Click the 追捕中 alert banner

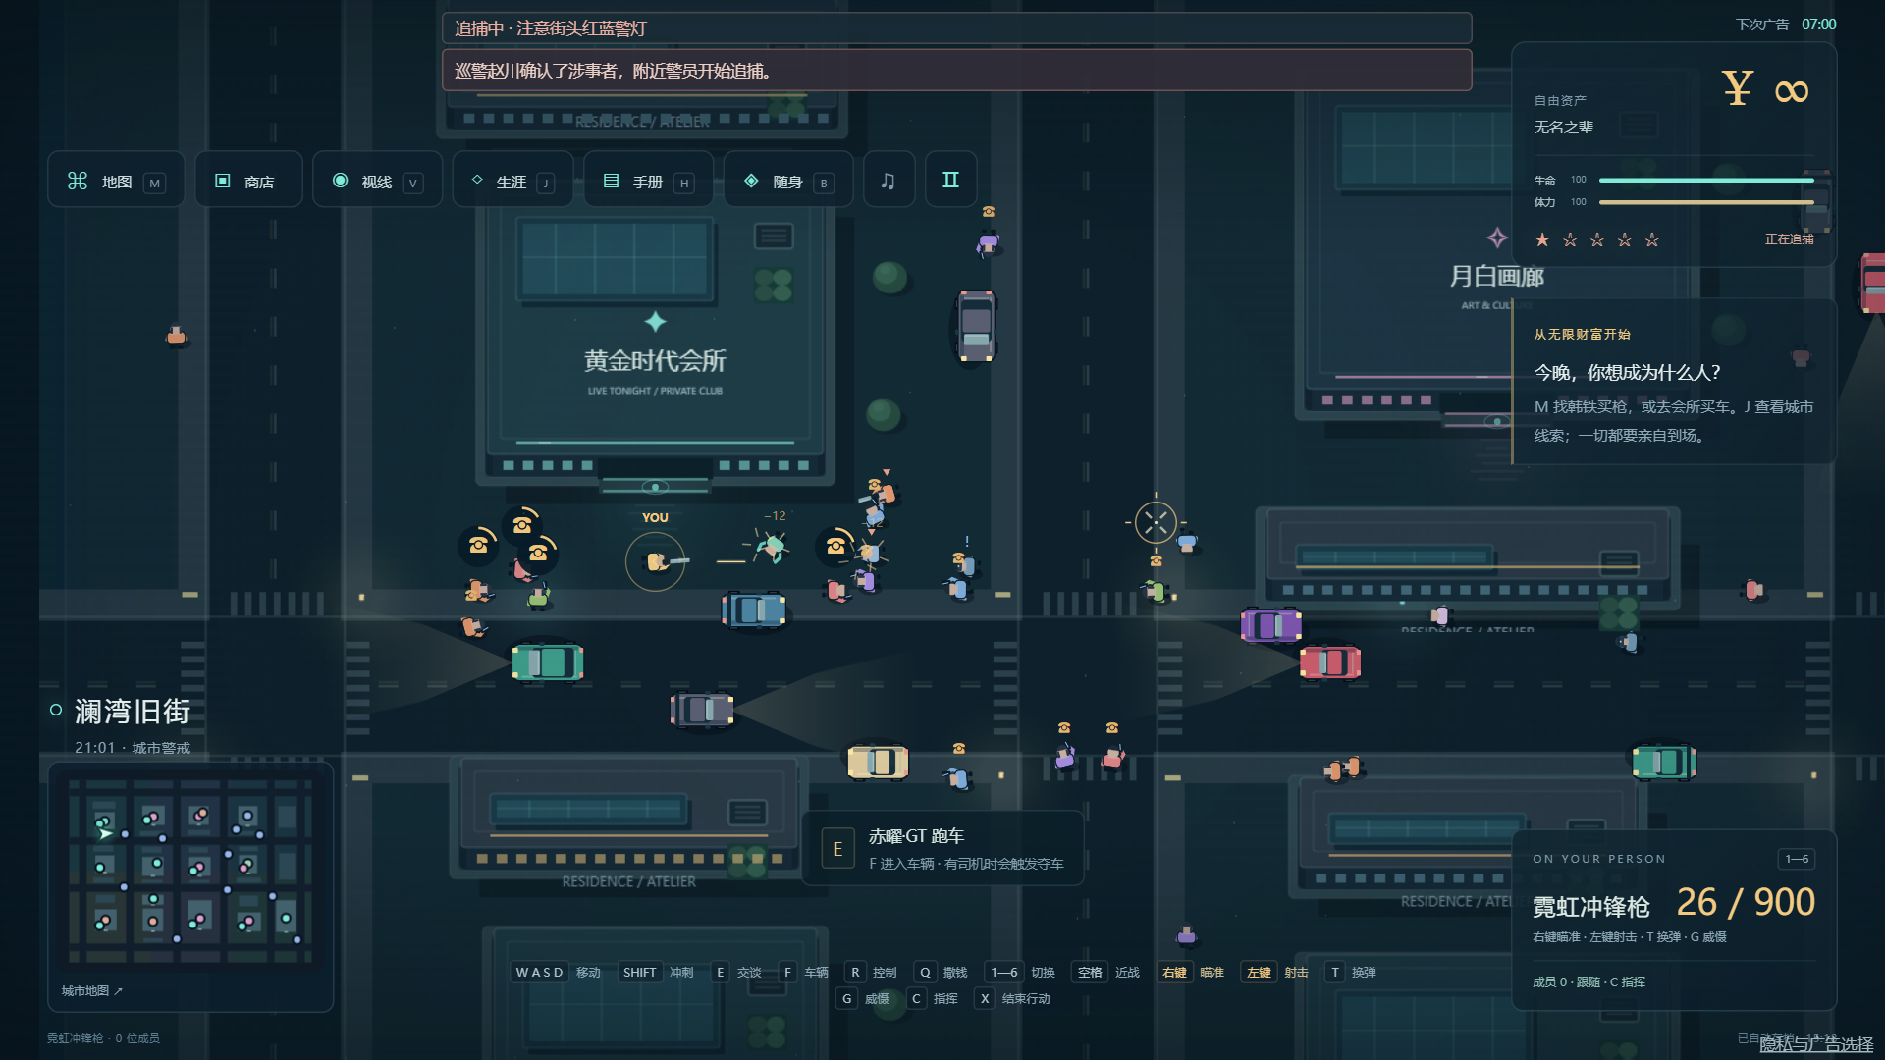point(956,28)
